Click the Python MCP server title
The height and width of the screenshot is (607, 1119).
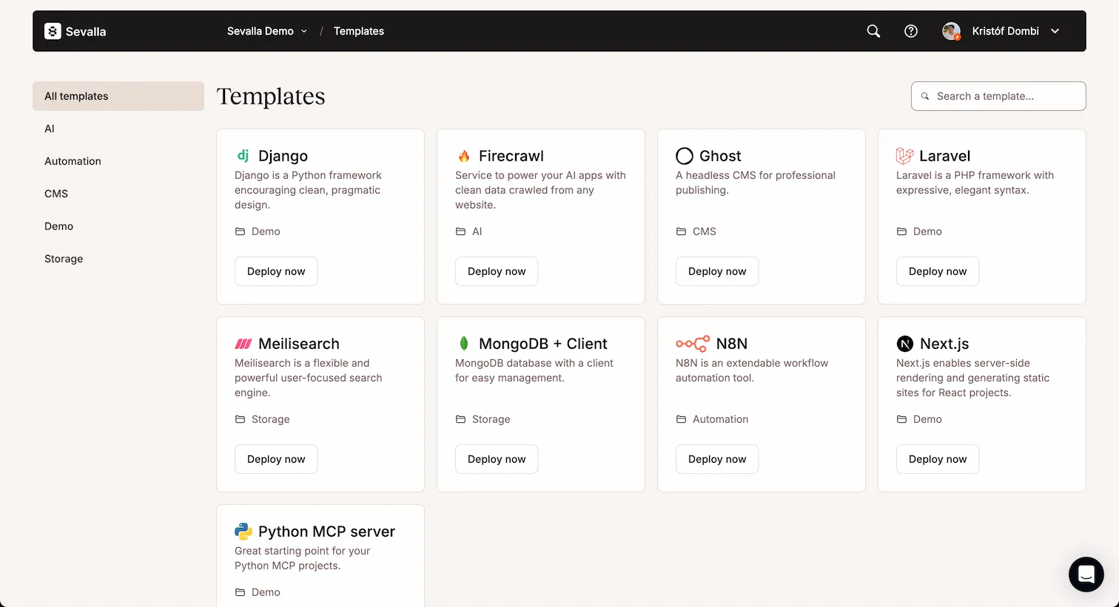click(326, 532)
